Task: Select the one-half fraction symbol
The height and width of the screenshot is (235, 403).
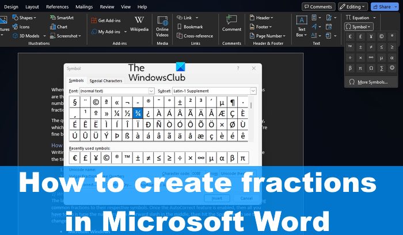Action: pyautogui.click(x=127, y=113)
